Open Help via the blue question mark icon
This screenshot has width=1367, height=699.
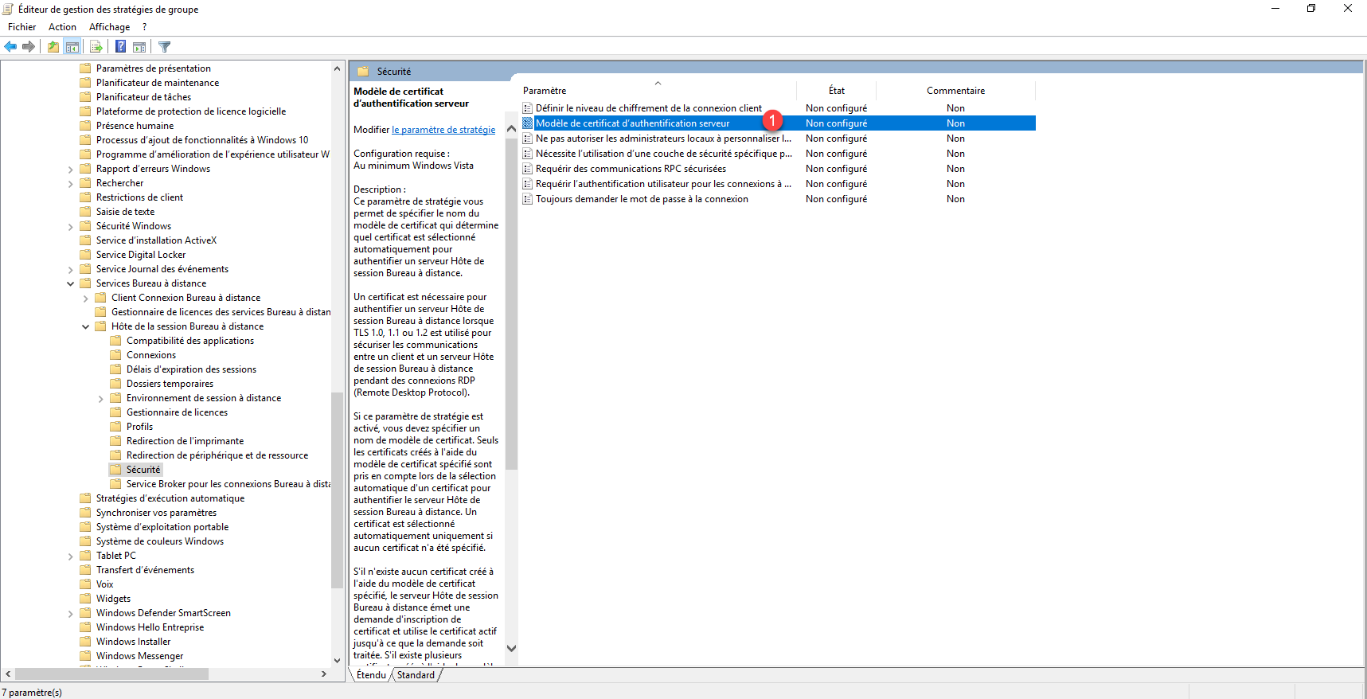point(120,47)
